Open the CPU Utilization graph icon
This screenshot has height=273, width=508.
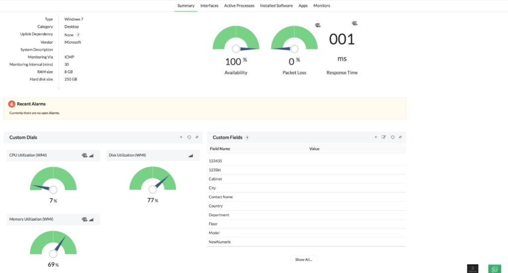coord(91,156)
